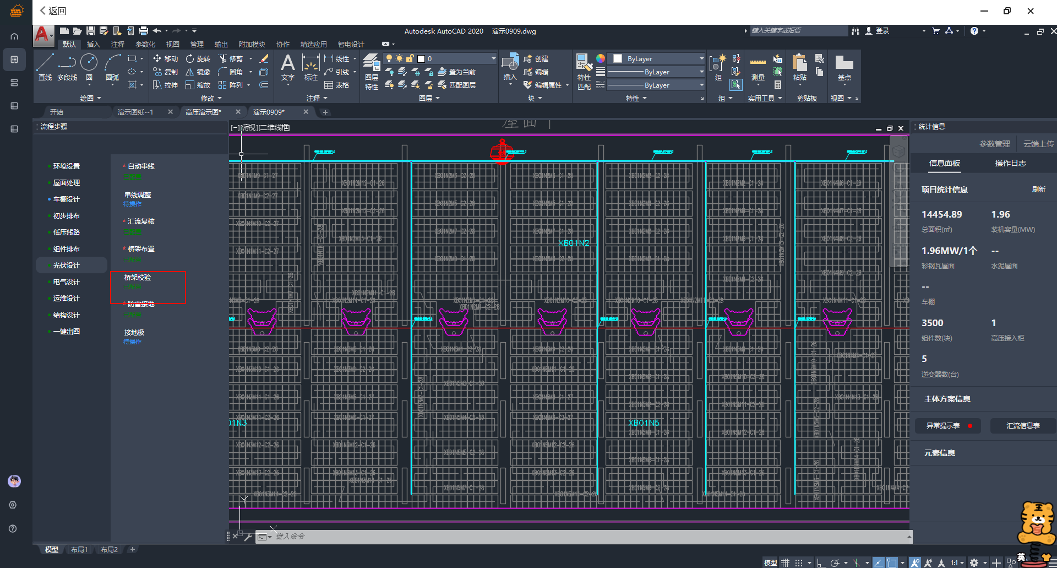Click the 汇流信息表 button
The width and height of the screenshot is (1057, 568).
[x=1023, y=426]
